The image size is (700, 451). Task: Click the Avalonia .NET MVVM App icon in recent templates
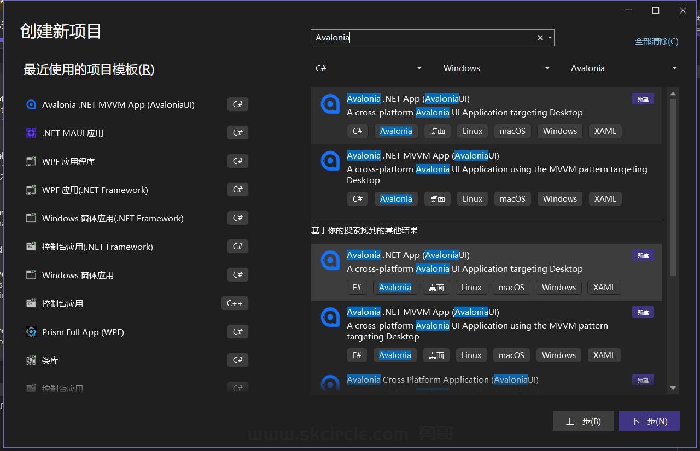click(31, 105)
